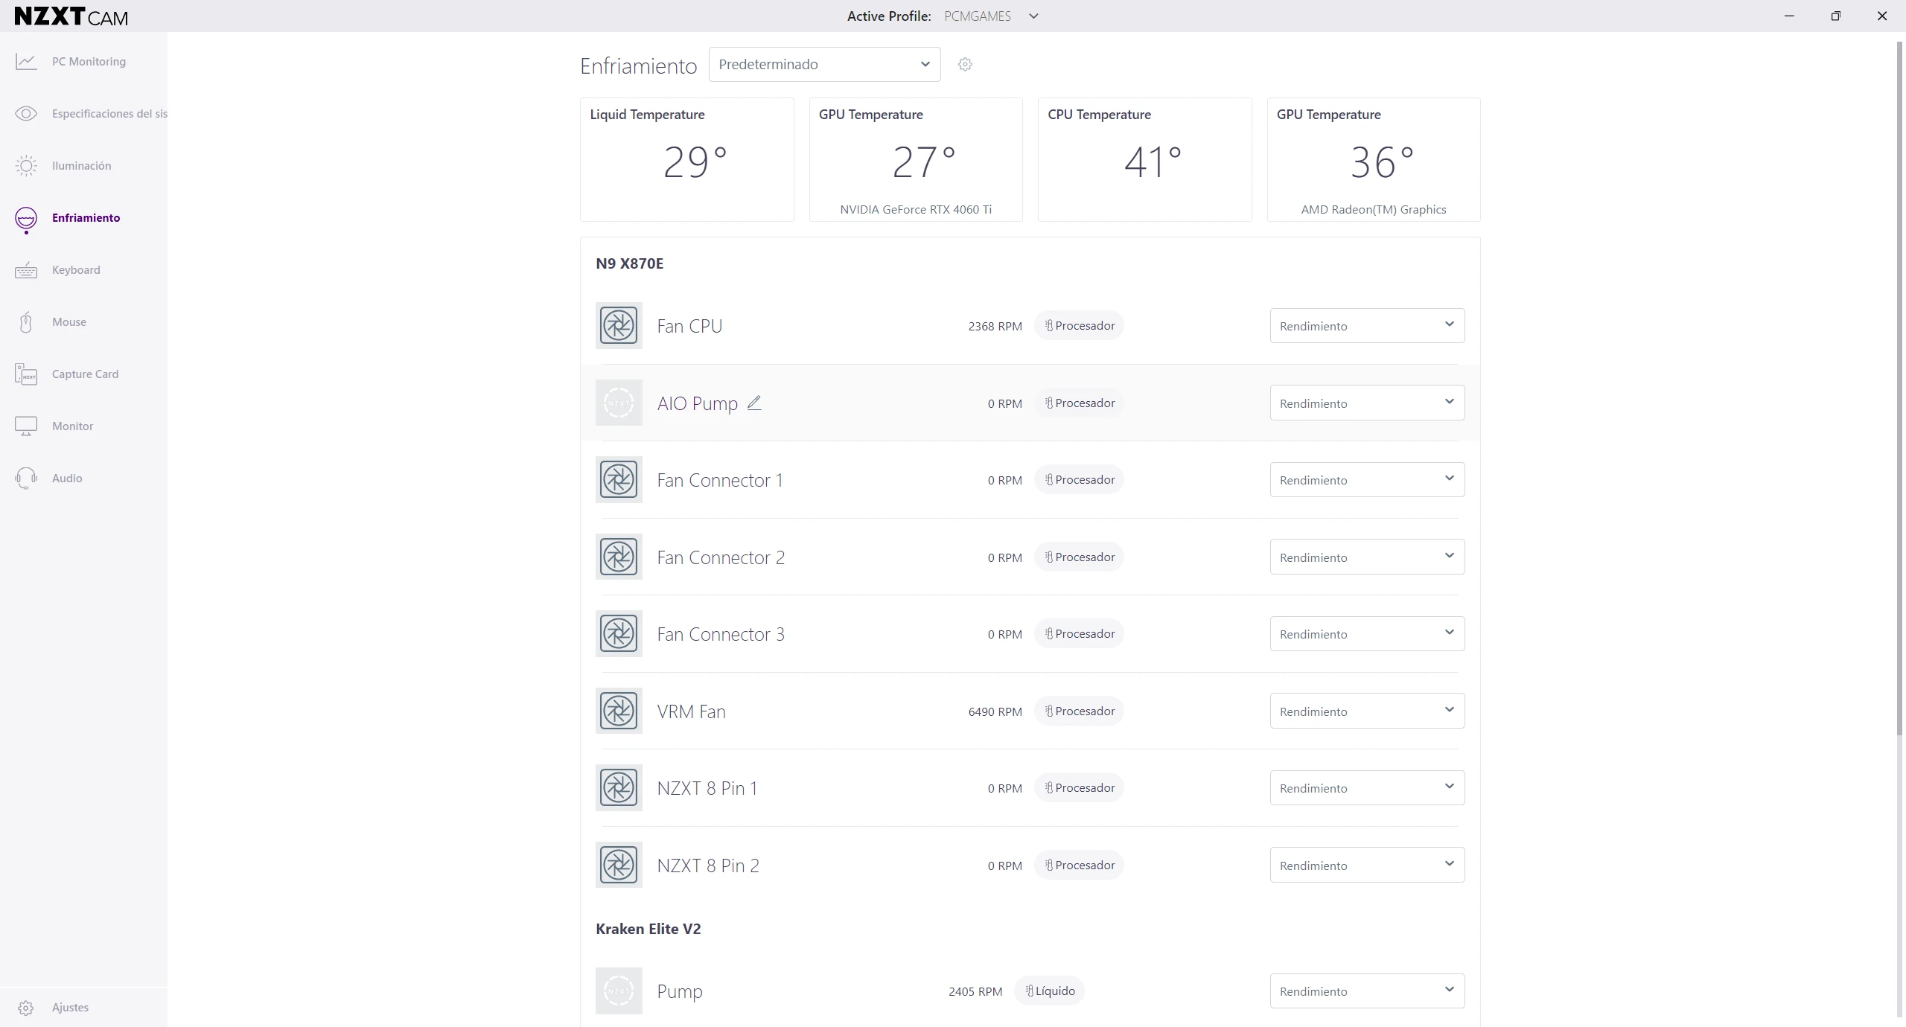
Task: Click Fan Connector 3 Procesador source chip
Action: [1079, 633]
